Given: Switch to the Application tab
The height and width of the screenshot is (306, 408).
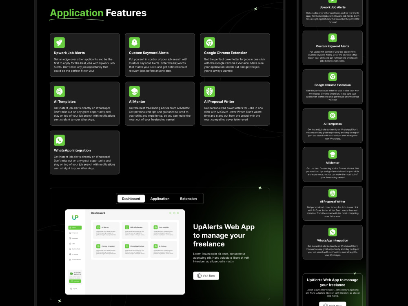Looking at the screenshot, I should pos(160,199).
